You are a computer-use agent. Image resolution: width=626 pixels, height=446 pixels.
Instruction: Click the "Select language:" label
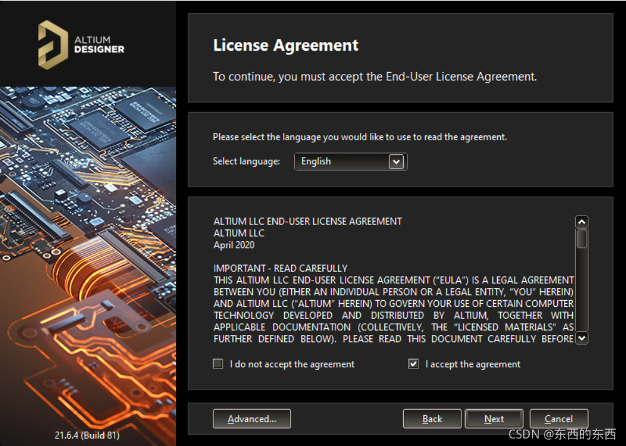[x=246, y=162]
